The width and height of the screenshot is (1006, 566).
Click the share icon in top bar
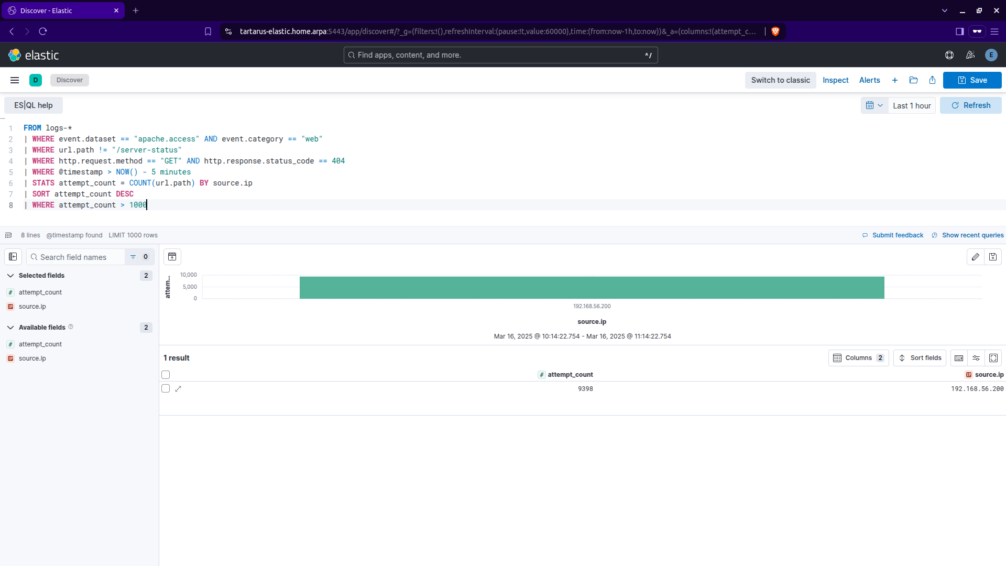pos(932,80)
